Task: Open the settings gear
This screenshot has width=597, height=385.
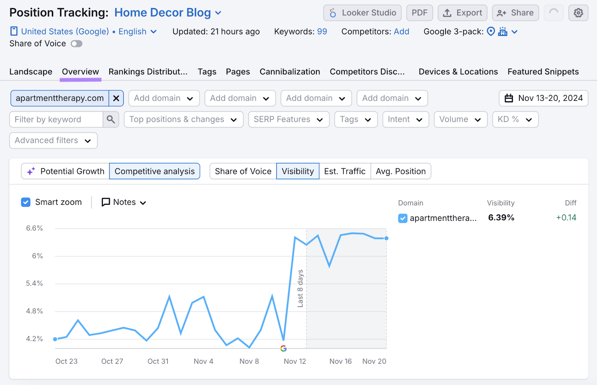Action: [x=578, y=12]
